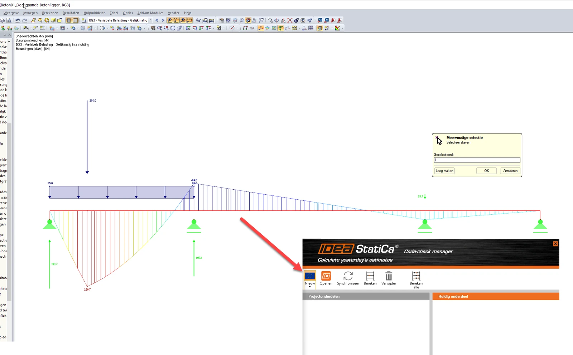Viewport: 573px width, 355px height.
Task: Click the Synchroniseer refresh icon
Action: coord(348,276)
